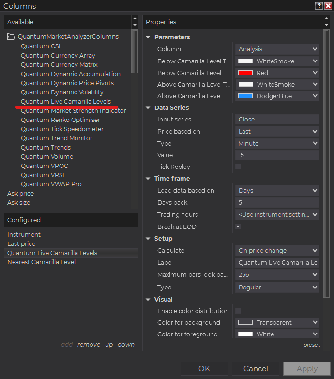The height and width of the screenshot is (379, 334).
Task: Click the help question mark icon
Action: pyautogui.click(x=319, y=5)
